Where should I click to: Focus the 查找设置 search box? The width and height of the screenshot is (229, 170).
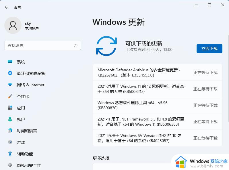click(43, 45)
